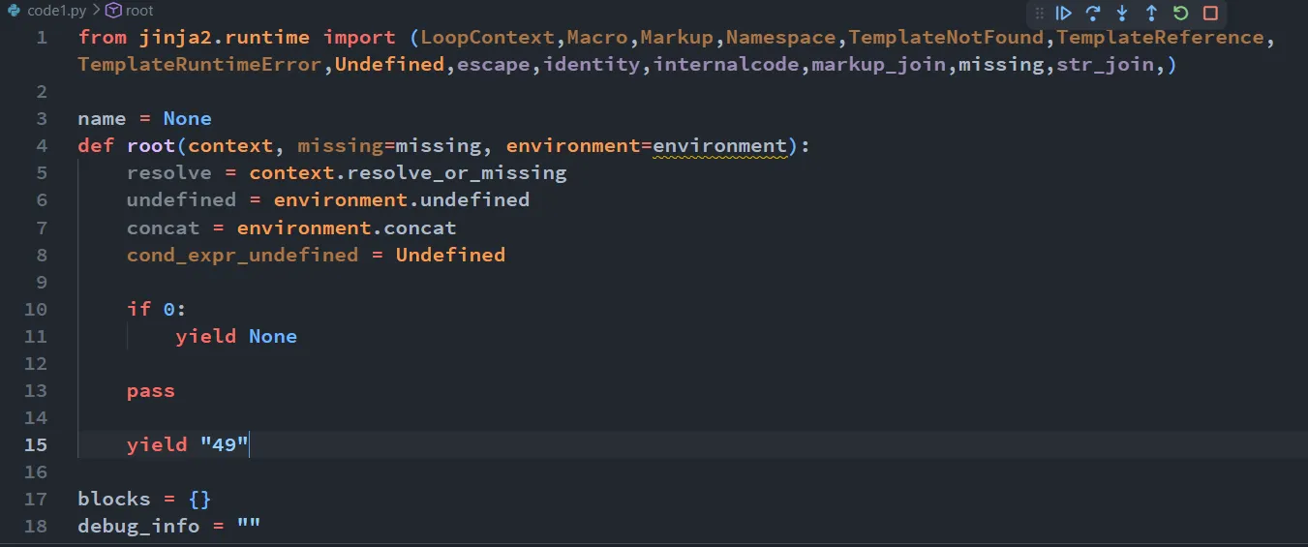Click the yield keyword on line 11
This screenshot has height=547, width=1308.
206,336
